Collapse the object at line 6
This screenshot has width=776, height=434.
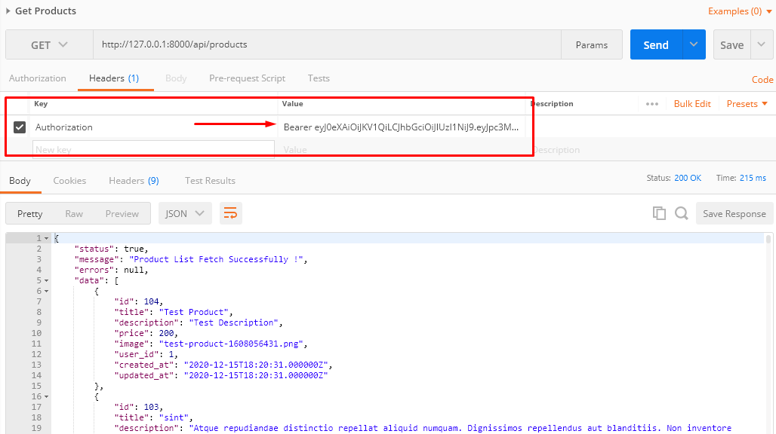click(x=47, y=292)
